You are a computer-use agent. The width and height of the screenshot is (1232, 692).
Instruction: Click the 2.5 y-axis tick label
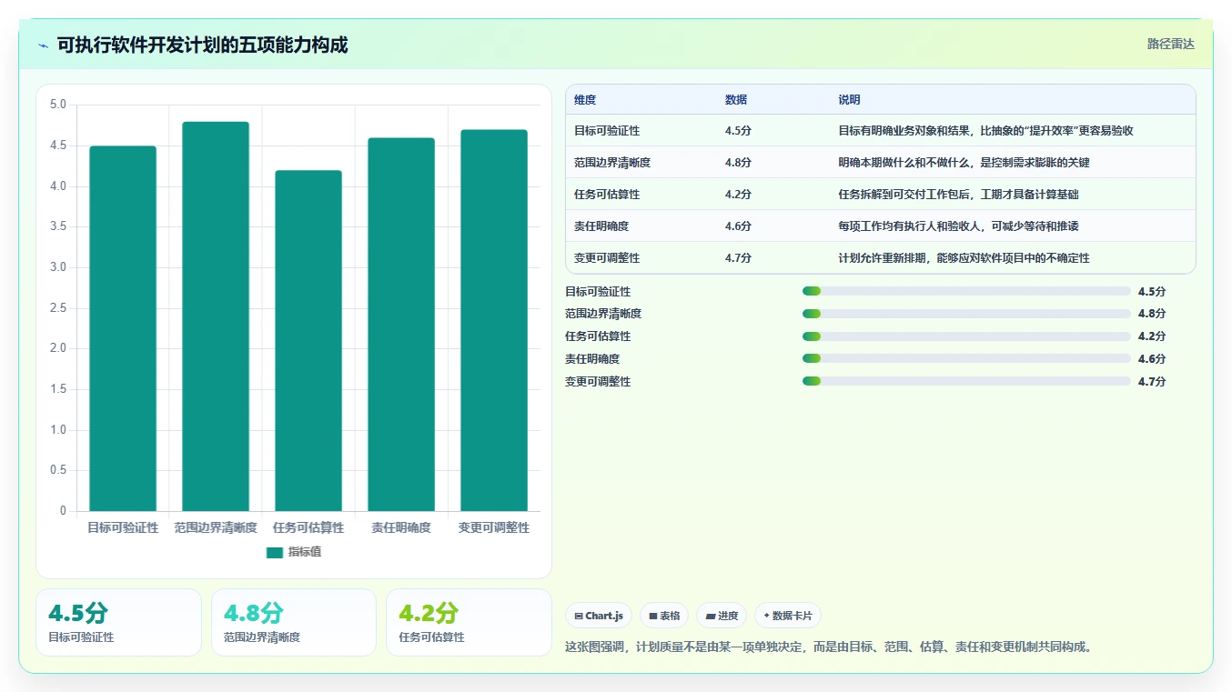tap(58, 308)
